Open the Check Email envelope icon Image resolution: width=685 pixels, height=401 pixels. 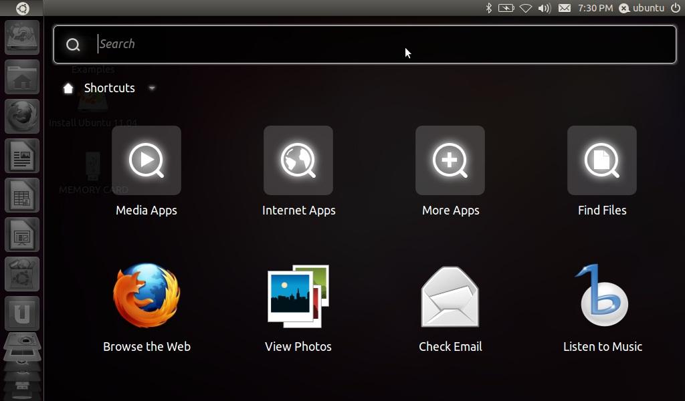pos(450,296)
